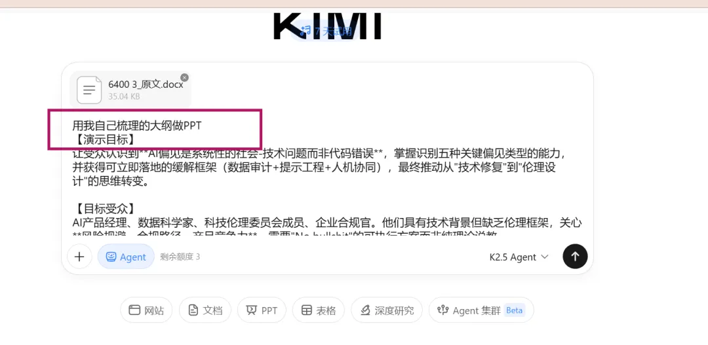The image size is (708, 345).
Task: Click the 用我自己梳理的大纲做PPT text line
Action: point(137,126)
